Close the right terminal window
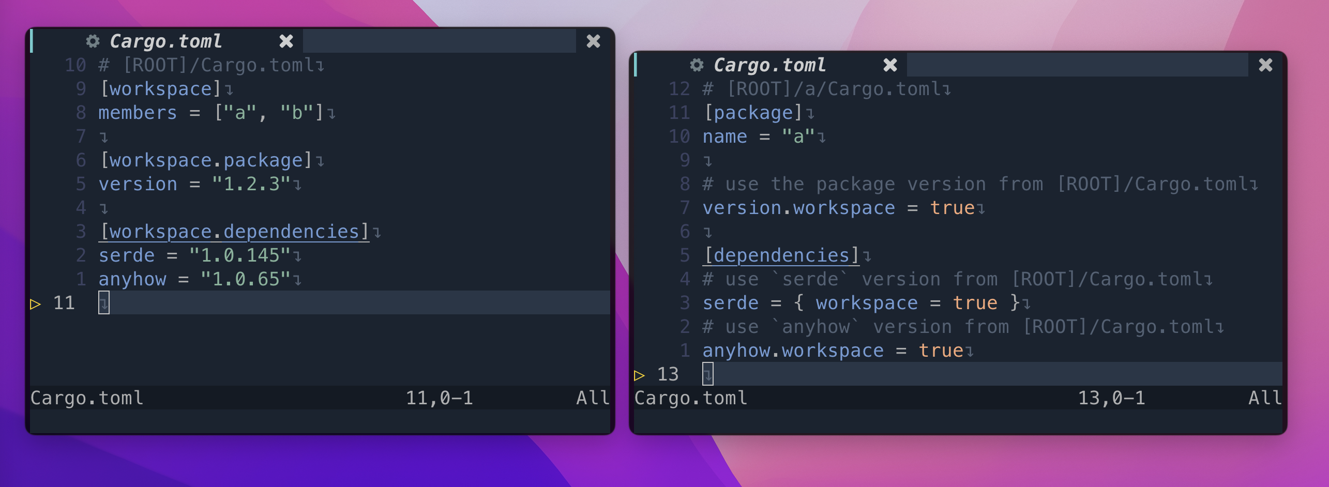This screenshot has height=487, width=1329. 1266,65
